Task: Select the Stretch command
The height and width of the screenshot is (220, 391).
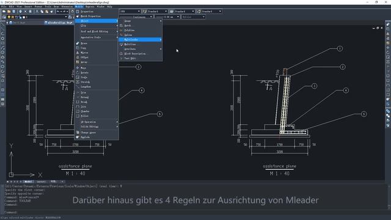Action: click(x=97, y=82)
